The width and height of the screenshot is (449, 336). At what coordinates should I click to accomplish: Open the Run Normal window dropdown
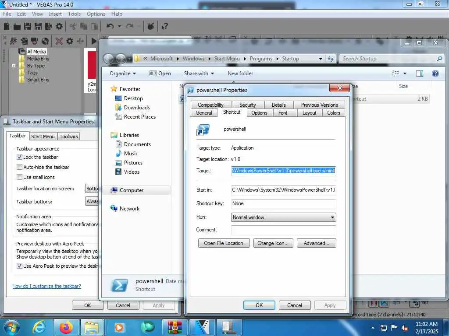[x=284, y=217]
